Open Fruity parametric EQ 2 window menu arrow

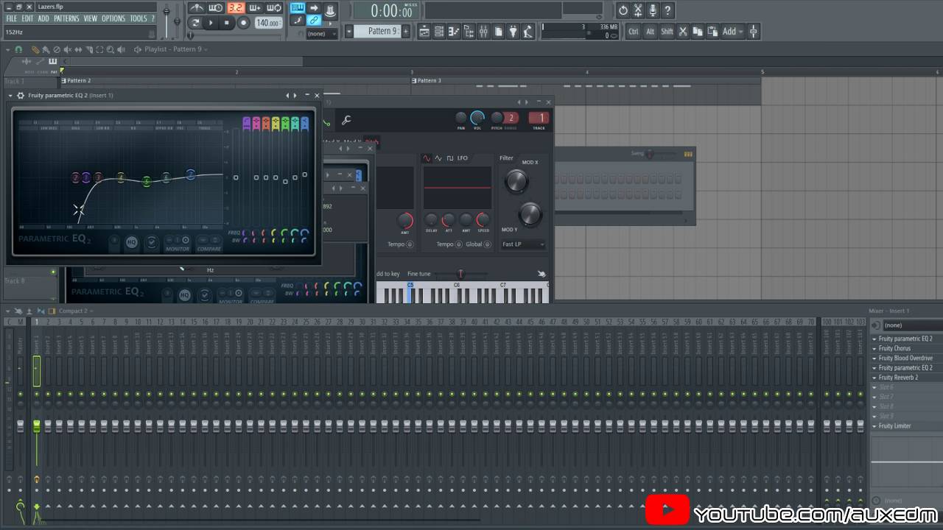11,96
